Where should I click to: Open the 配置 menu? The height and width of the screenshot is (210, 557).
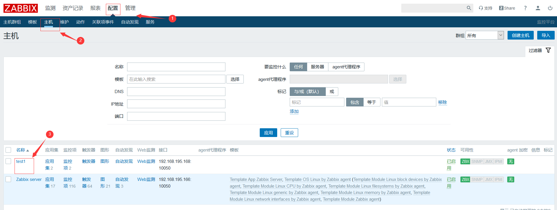tap(113, 8)
